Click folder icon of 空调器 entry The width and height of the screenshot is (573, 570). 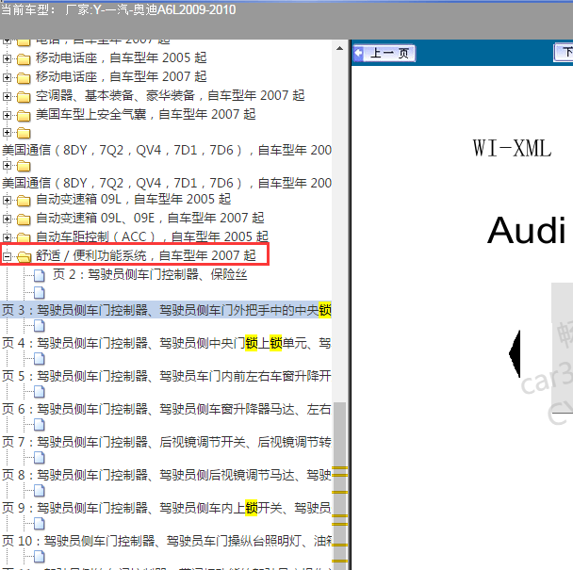[x=24, y=96]
